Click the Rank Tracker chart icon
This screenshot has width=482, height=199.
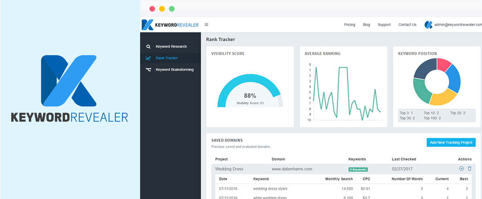click(x=148, y=58)
